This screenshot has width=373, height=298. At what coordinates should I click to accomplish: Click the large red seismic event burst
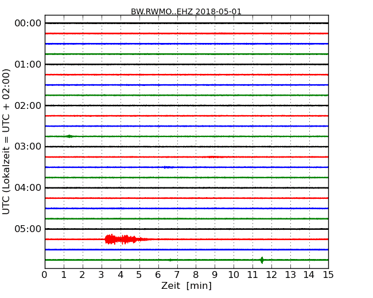pos(127,240)
